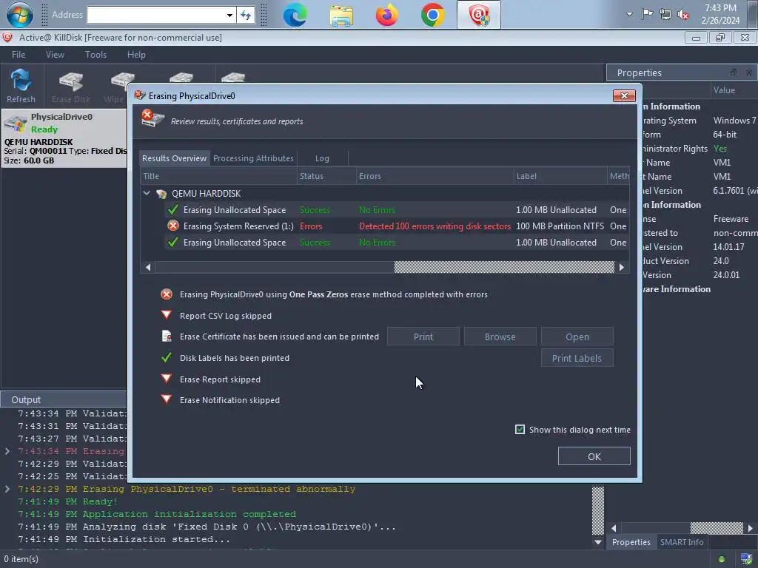Open Microsoft Edge from the taskbar
The image size is (758, 568).
coord(295,15)
